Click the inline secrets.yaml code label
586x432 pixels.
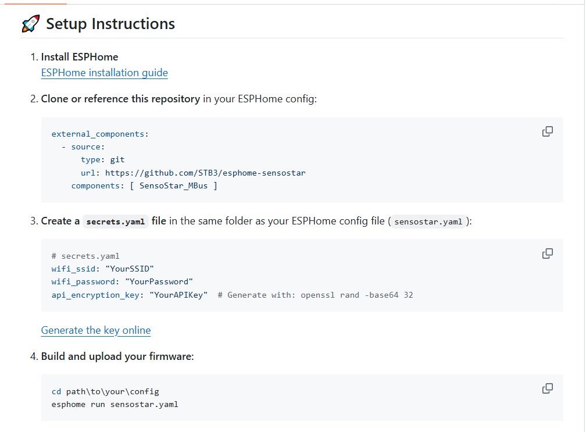pyautogui.click(x=115, y=222)
